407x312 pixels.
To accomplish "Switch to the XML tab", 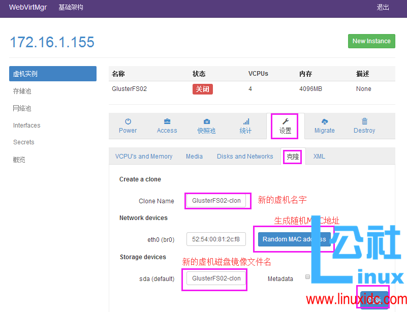I will tap(319, 157).
